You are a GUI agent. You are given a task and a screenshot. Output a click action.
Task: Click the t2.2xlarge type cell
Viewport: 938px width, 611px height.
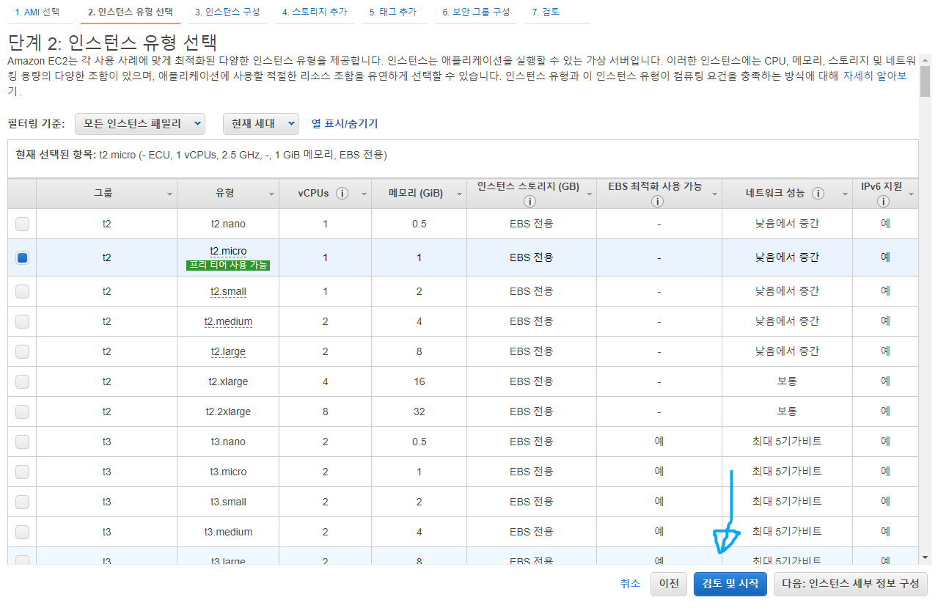228,411
